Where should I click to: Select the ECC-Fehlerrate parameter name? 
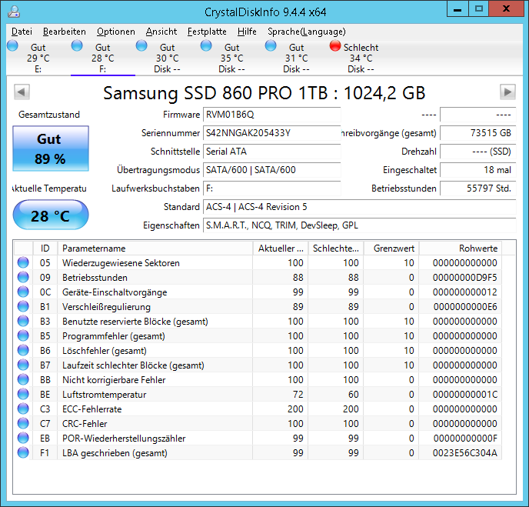coord(91,409)
